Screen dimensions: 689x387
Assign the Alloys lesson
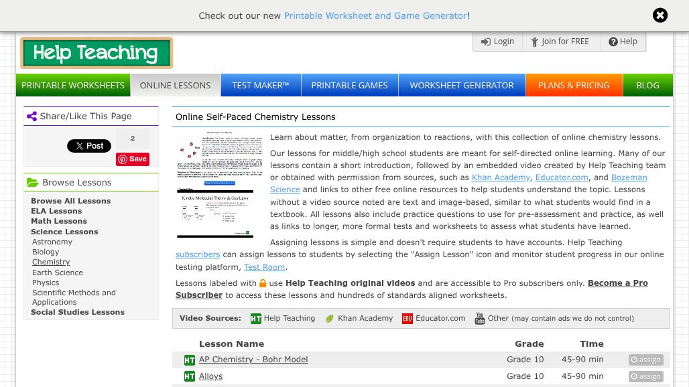pos(646,376)
